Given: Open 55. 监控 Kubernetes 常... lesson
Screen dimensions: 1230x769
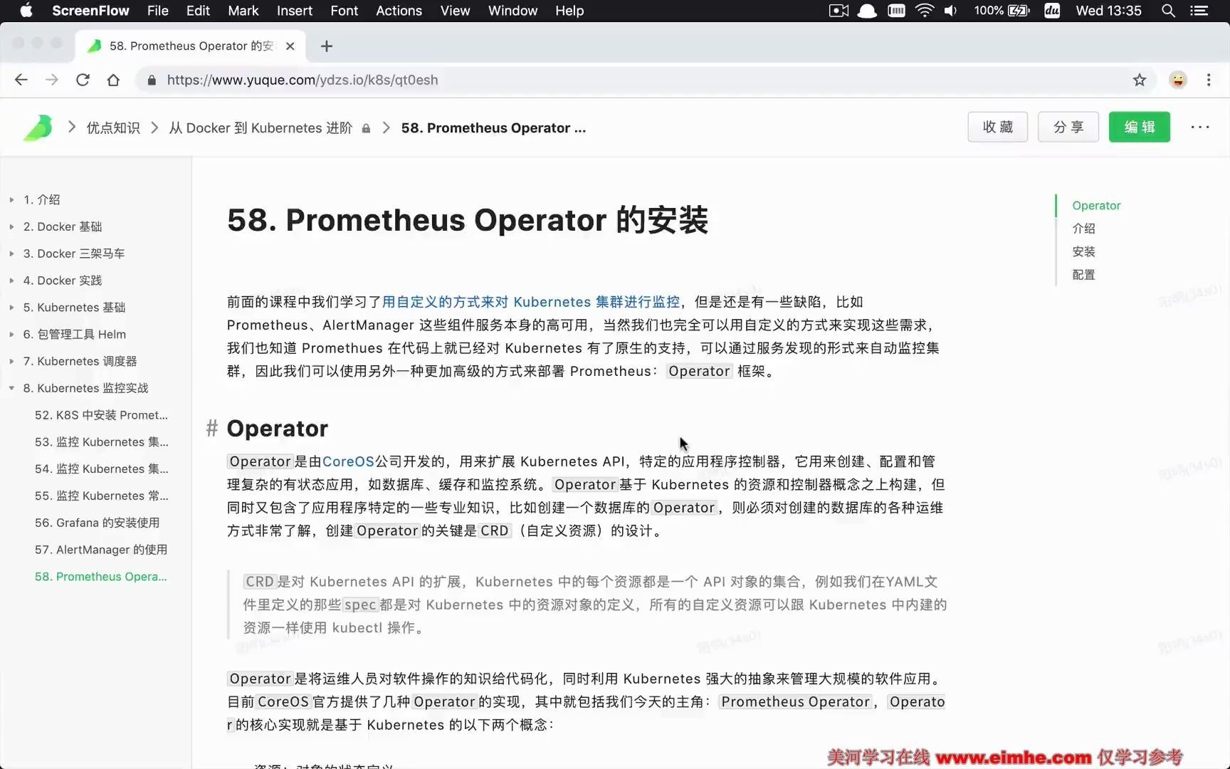Looking at the screenshot, I should pos(102,496).
